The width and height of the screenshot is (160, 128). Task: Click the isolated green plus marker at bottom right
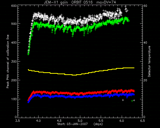click(132, 101)
